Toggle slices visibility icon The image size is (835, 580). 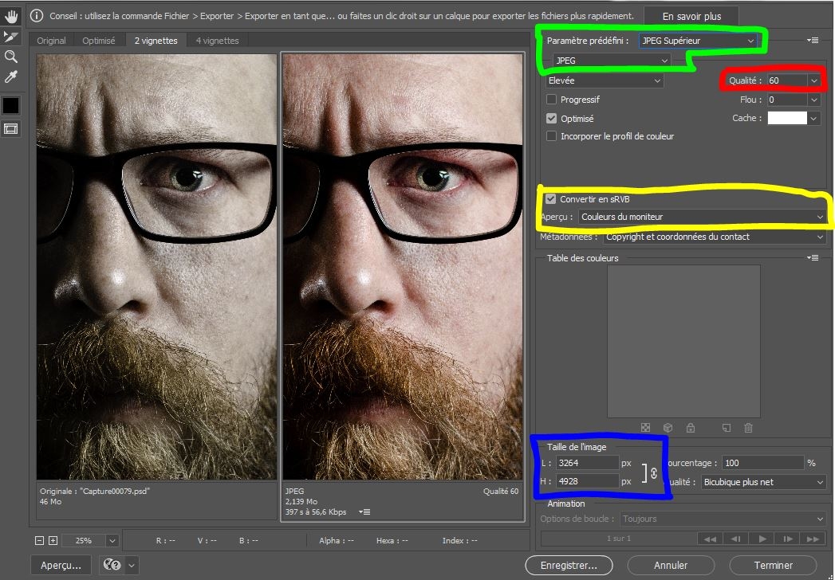11,128
